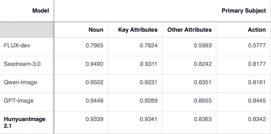Select the Qwen-Image row label

20,82
